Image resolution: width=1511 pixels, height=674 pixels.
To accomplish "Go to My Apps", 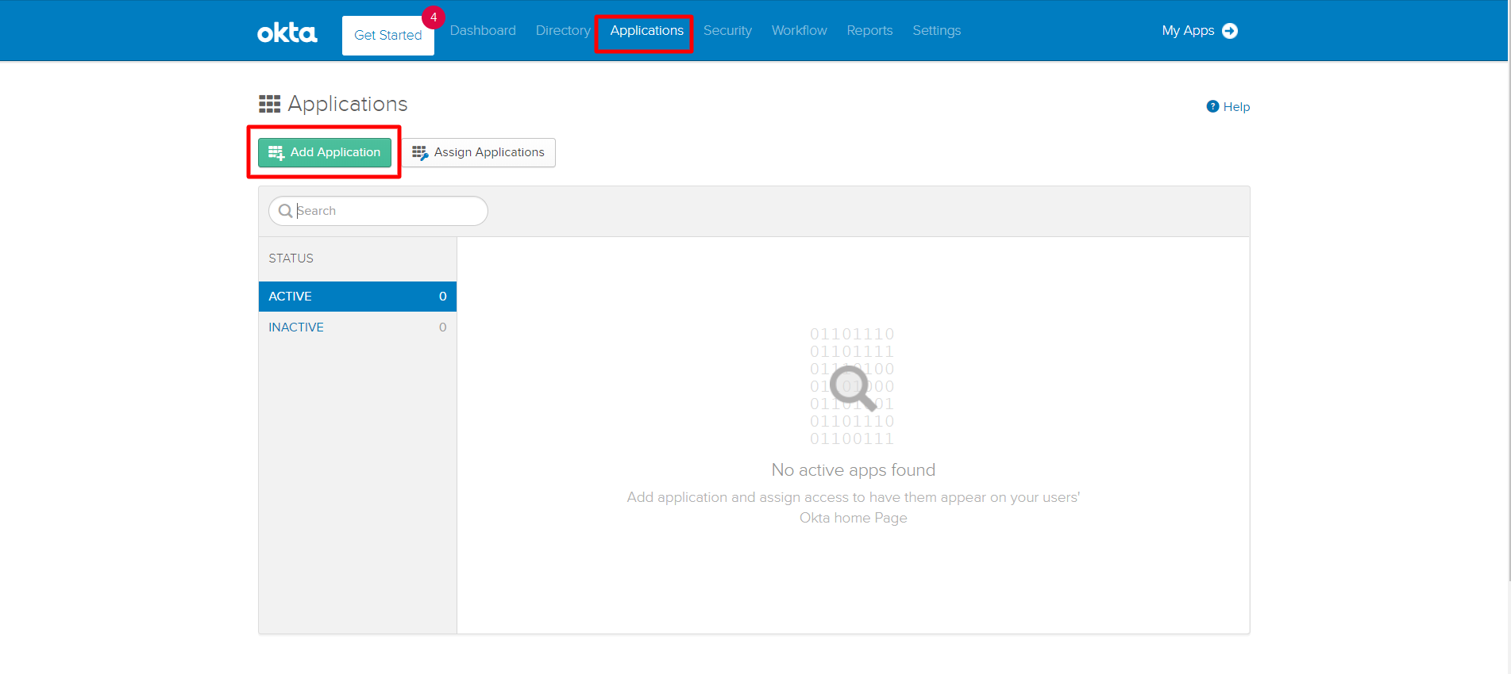I will (1200, 30).
